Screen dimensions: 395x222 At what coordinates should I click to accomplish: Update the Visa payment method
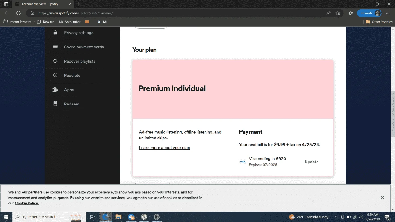(x=311, y=162)
